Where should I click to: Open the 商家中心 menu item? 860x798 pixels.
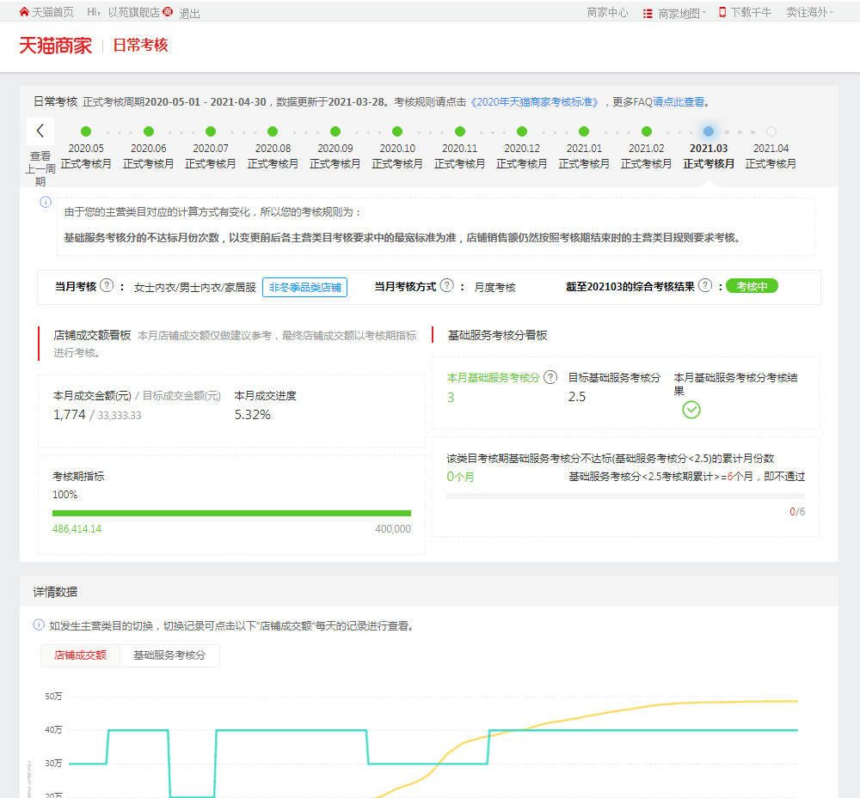pyautogui.click(x=607, y=12)
